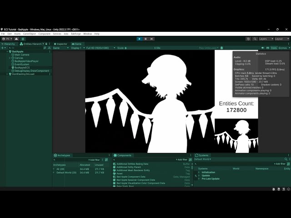Toggle Mute Audio speaker icon
Screen dimensions: 291x218
pos(263,48)
